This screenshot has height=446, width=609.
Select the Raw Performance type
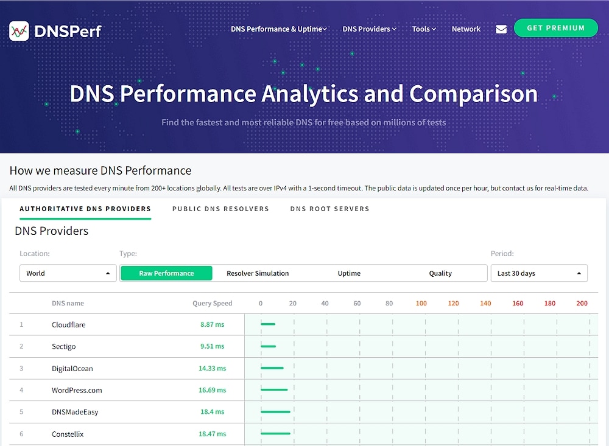pyautogui.click(x=166, y=273)
